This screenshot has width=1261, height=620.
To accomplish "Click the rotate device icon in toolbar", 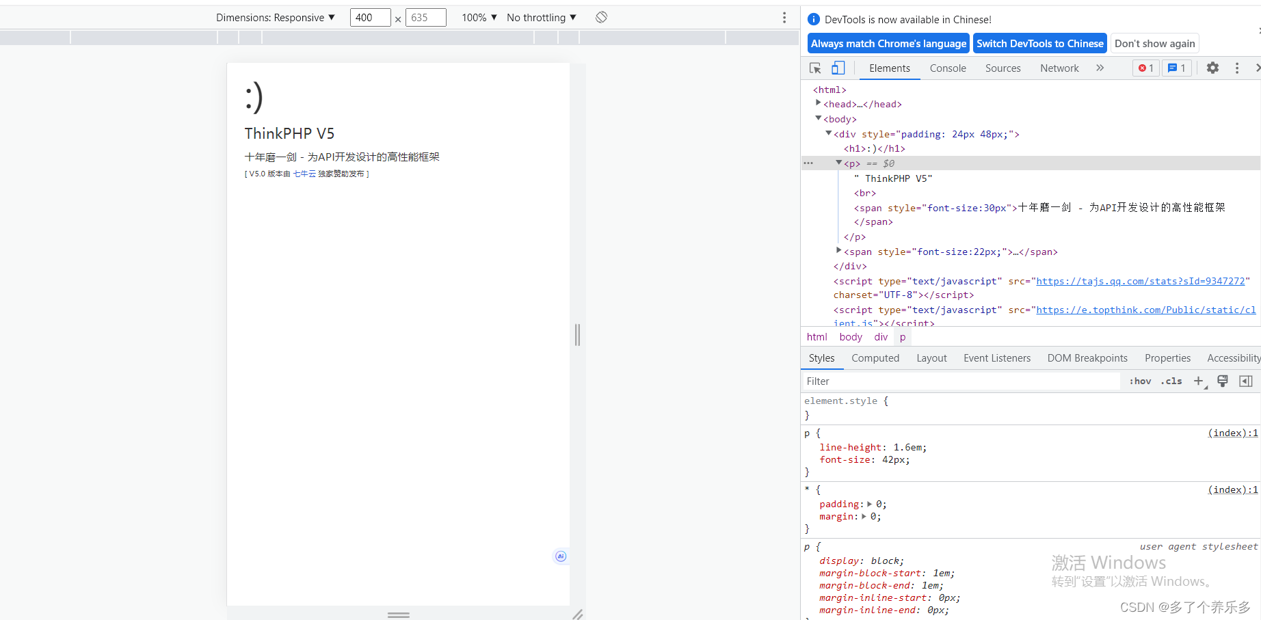I will pos(601,17).
